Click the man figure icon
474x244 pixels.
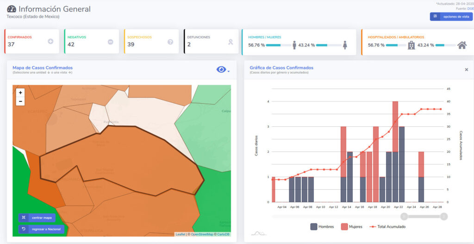(x=294, y=45)
